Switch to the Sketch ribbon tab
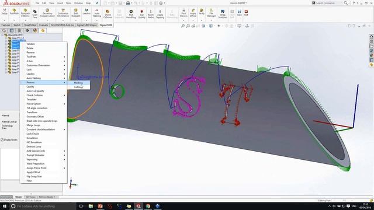 (x=17, y=25)
